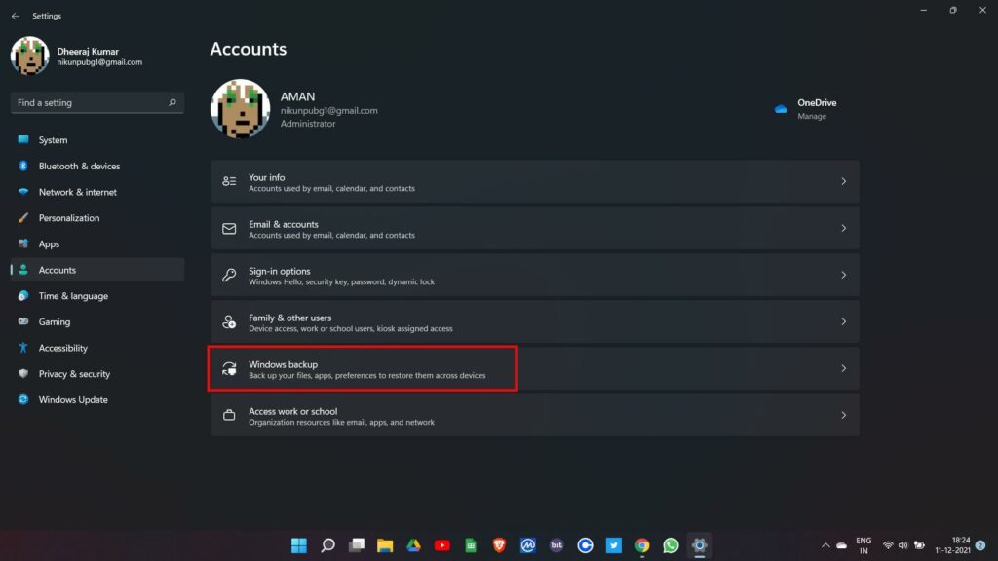This screenshot has width=998, height=561.
Task: Select Bluetooth & devices settings
Action: coord(78,166)
